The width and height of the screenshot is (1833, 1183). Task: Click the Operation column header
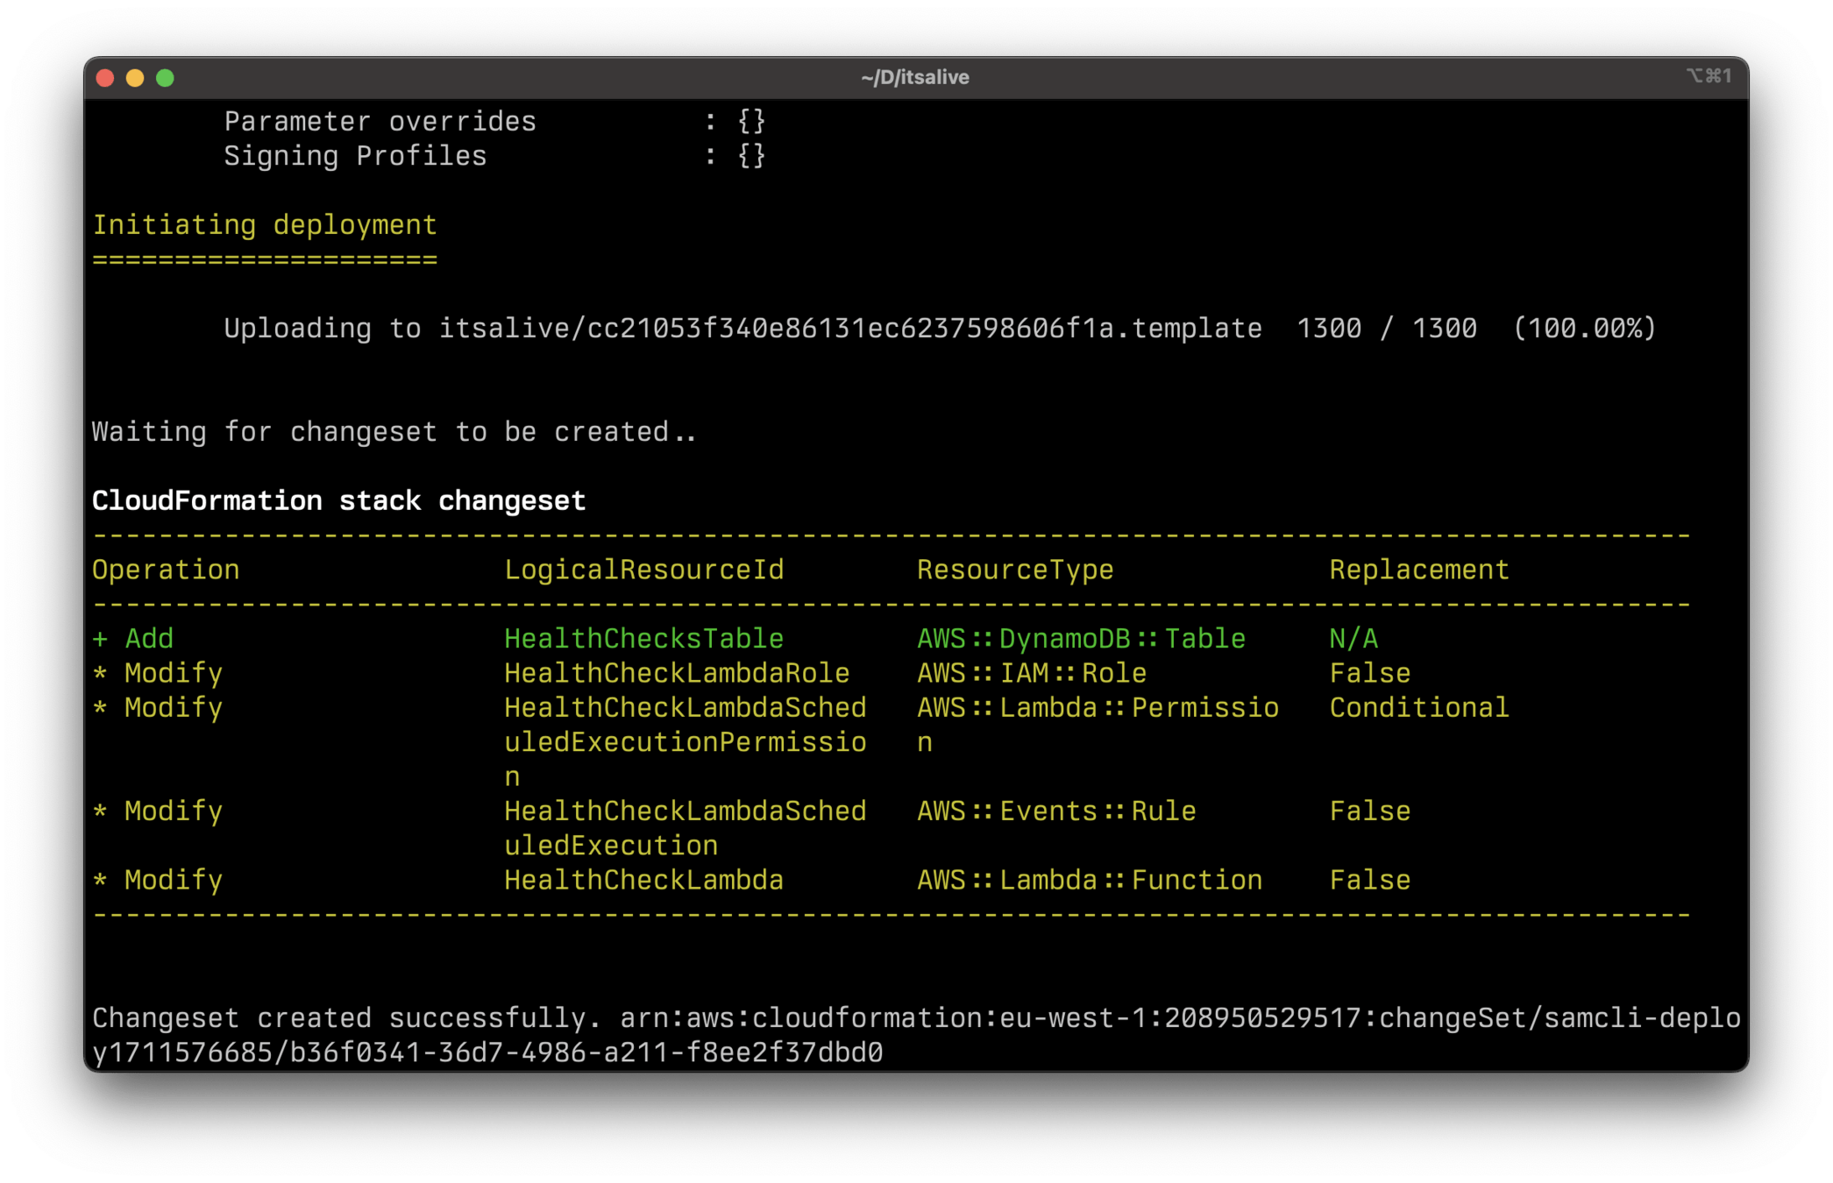coord(166,570)
